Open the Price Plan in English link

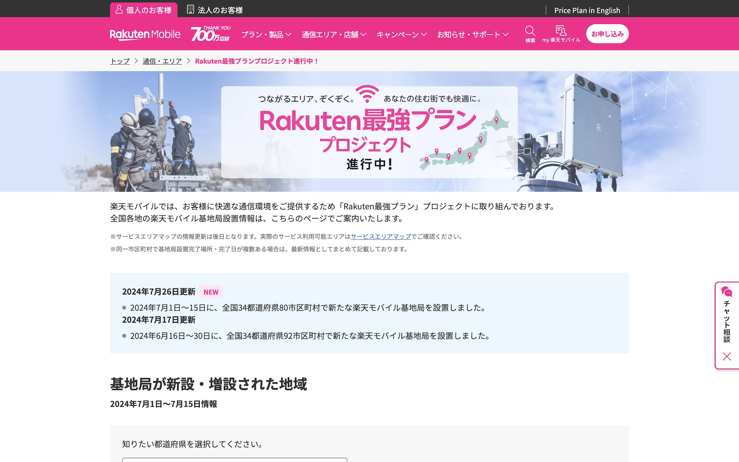coord(587,10)
